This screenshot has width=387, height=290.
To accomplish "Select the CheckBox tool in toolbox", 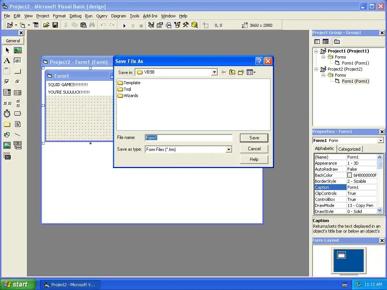I will (x=7, y=82).
